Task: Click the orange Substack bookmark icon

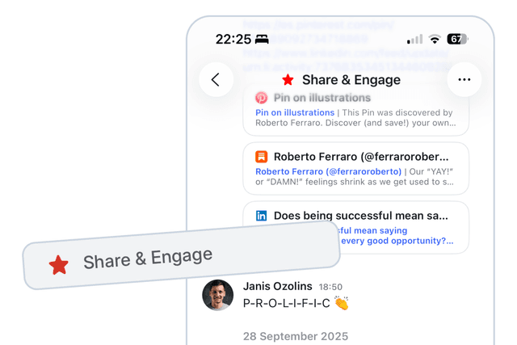Action: (x=262, y=157)
